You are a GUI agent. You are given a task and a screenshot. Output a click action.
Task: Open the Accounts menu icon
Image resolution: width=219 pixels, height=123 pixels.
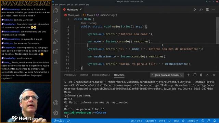tap(56, 102)
